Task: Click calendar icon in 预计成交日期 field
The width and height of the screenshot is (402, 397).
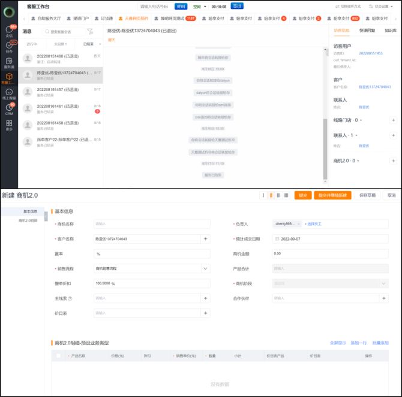Action: point(277,239)
